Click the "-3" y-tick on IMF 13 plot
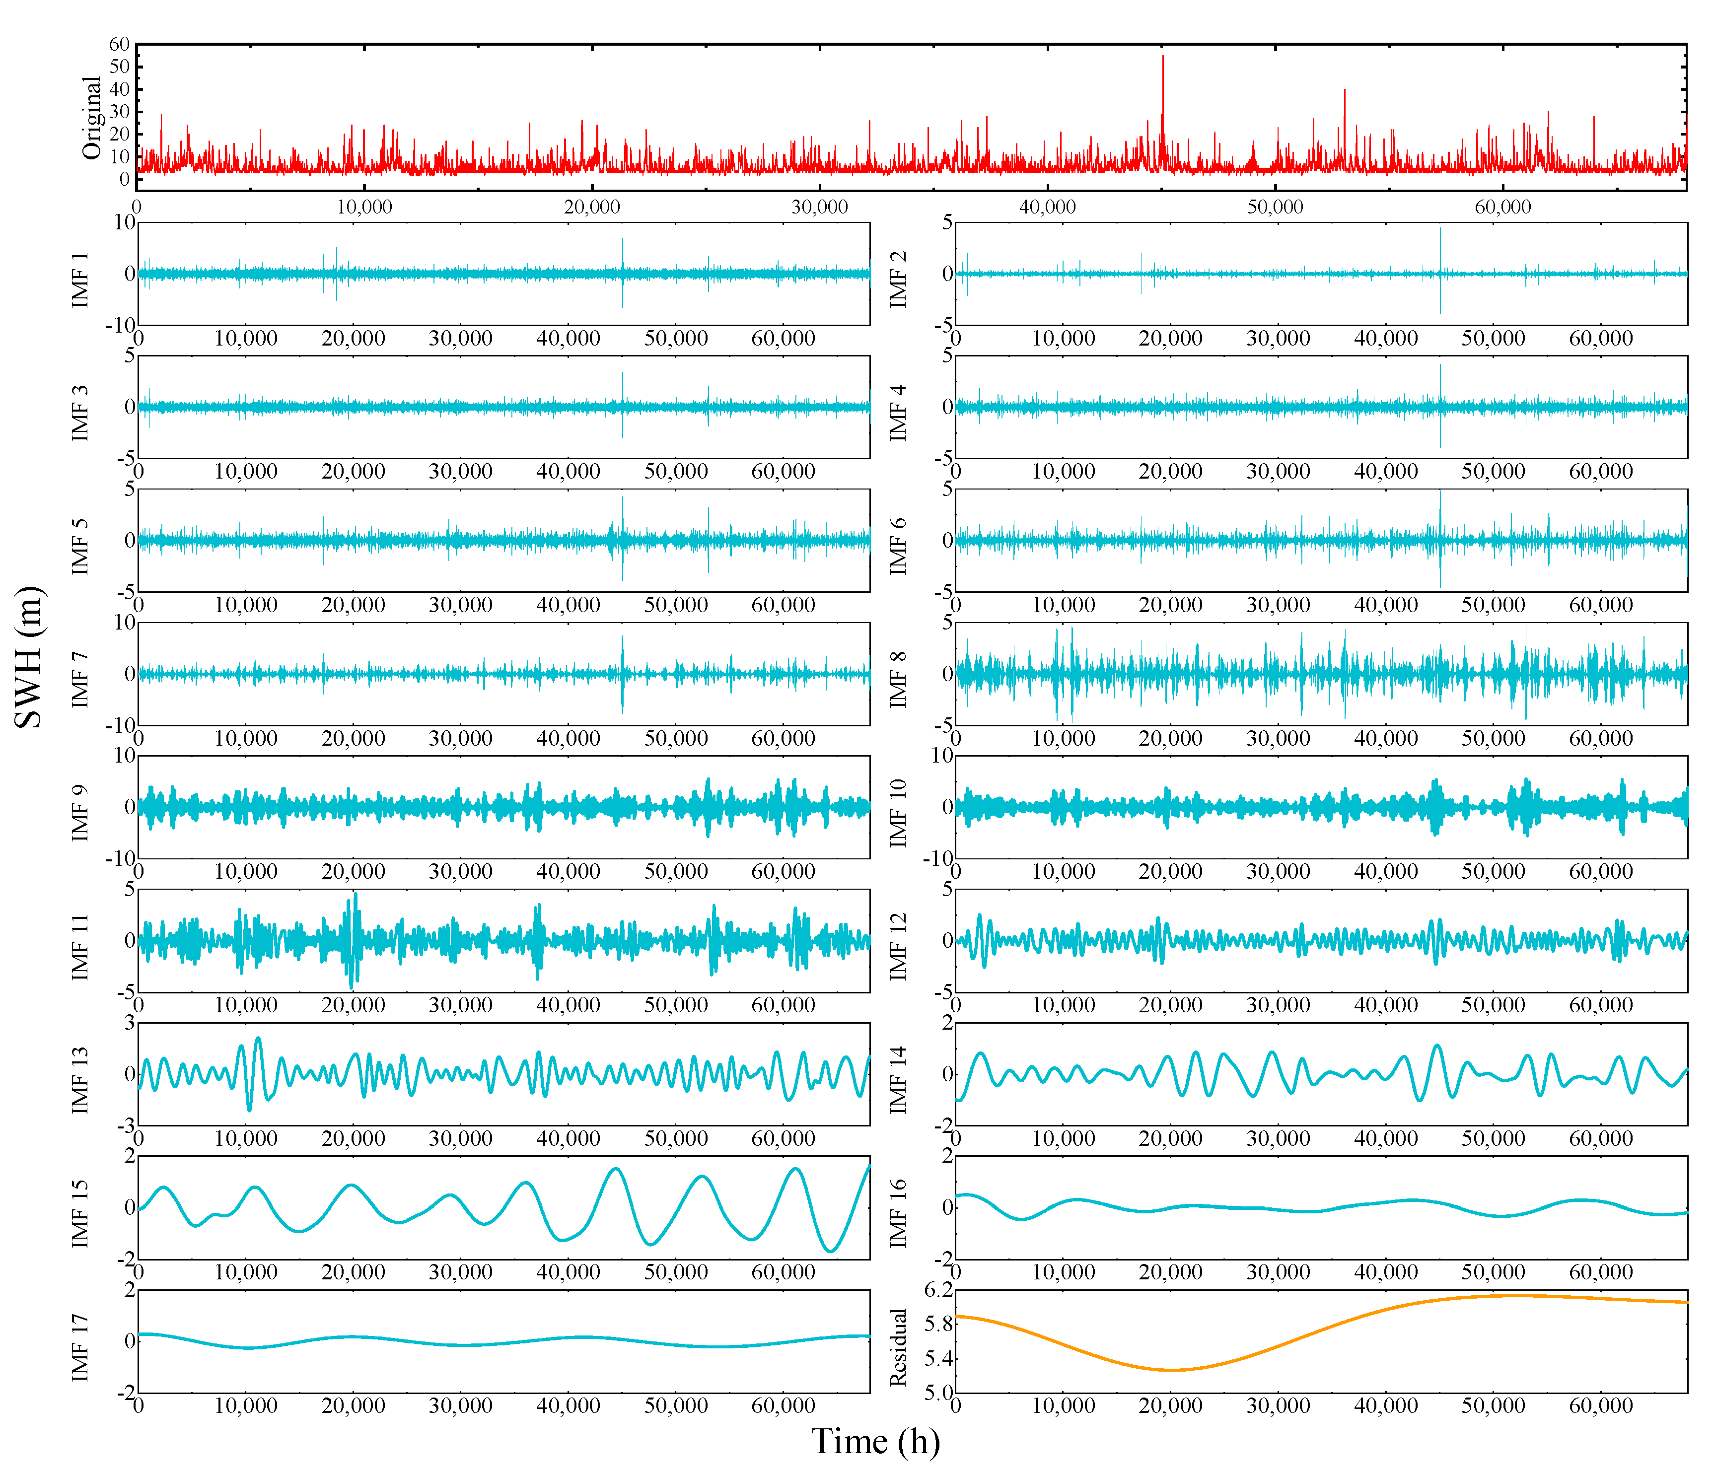 click(126, 1126)
